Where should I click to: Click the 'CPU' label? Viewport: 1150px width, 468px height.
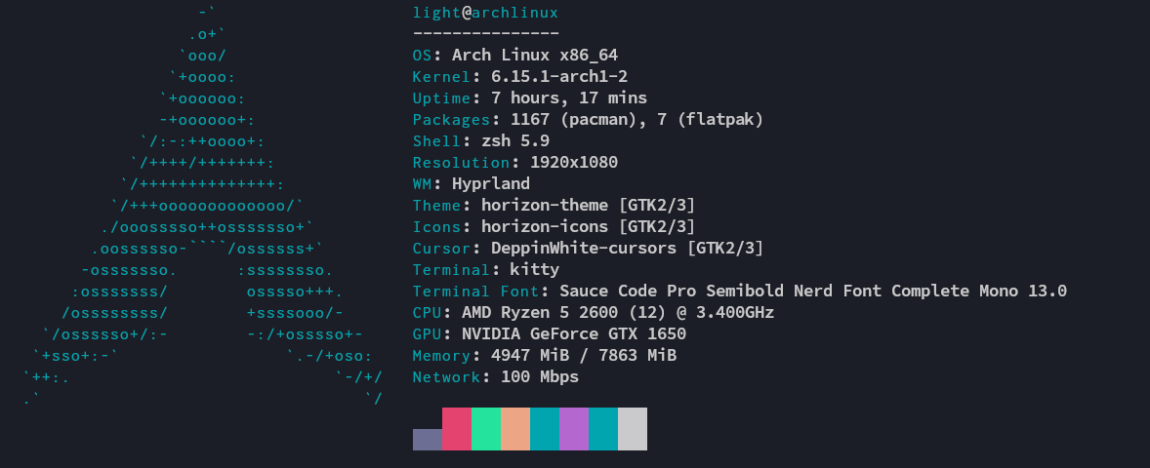428,313
